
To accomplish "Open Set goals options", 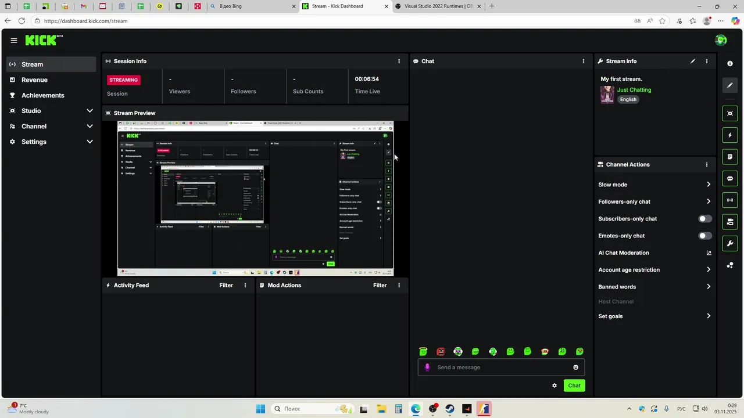I will [654, 316].
